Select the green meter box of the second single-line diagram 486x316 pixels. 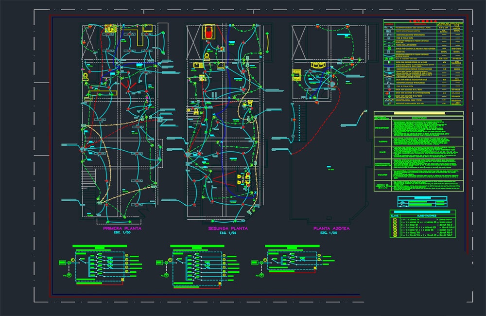[x=159, y=263]
